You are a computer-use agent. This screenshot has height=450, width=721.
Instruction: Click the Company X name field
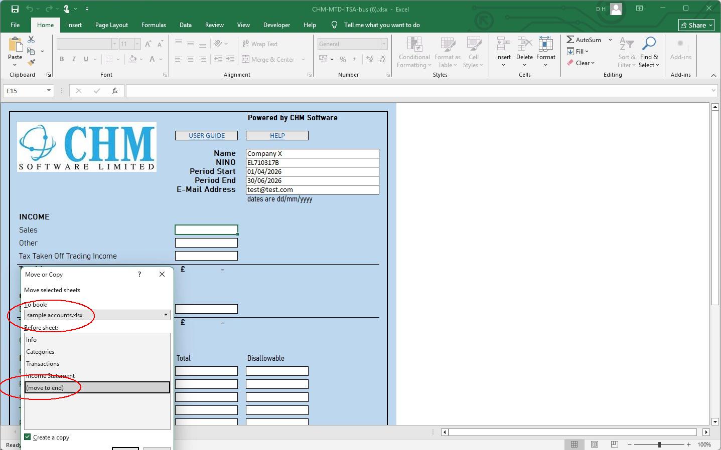pos(312,153)
